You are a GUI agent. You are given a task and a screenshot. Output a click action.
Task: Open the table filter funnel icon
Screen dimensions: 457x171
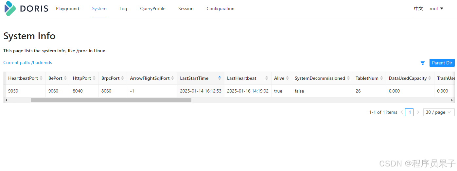click(423, 63)
